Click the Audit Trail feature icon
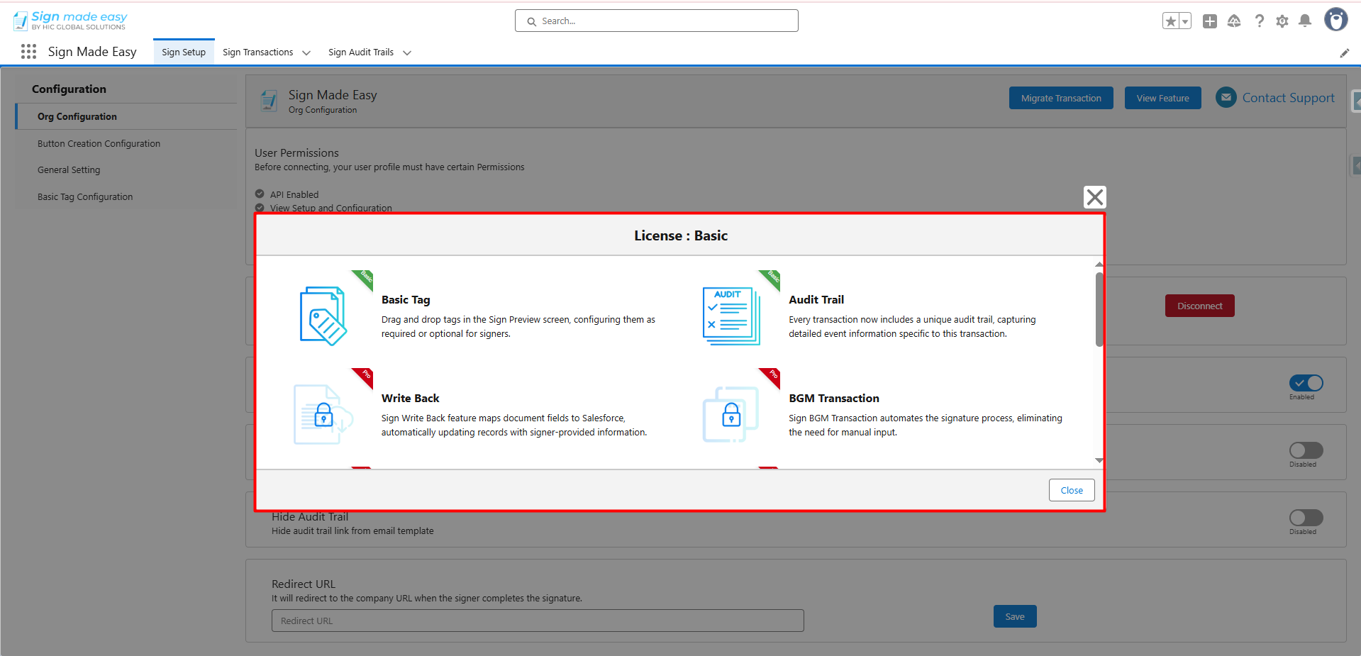 click(x=731, y=316)
